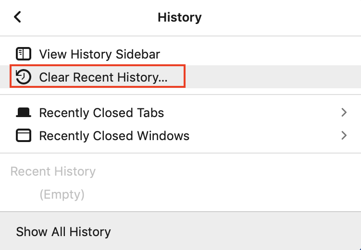Click the Recently Closed Tabs icon
The height and width of the screenshot is (250, 361).
[23, 113]
